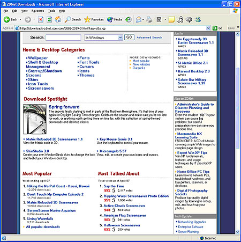Open the Cursors category link
Screen dimensions: 241x242
tap(87, 67)
